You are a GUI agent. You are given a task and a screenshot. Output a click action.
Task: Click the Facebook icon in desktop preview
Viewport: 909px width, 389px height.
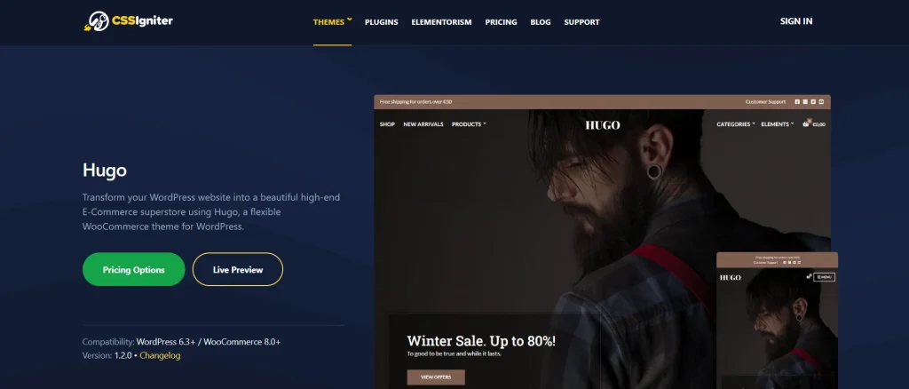[797, 101]
